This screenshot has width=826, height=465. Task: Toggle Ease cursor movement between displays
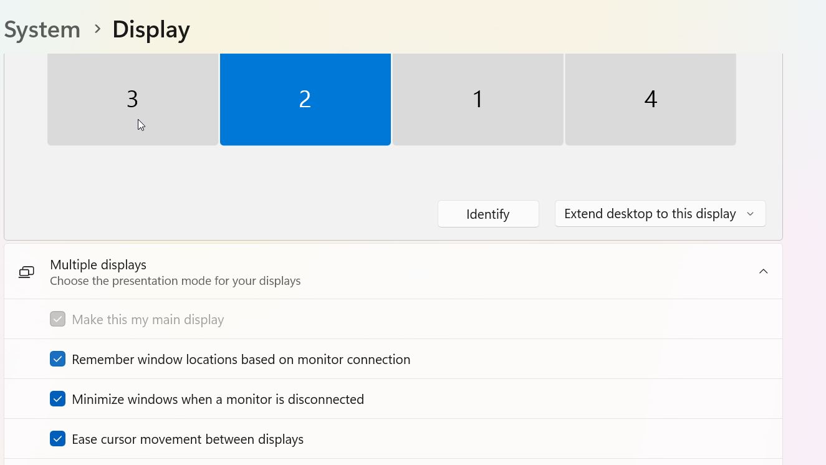click(57, 439)
